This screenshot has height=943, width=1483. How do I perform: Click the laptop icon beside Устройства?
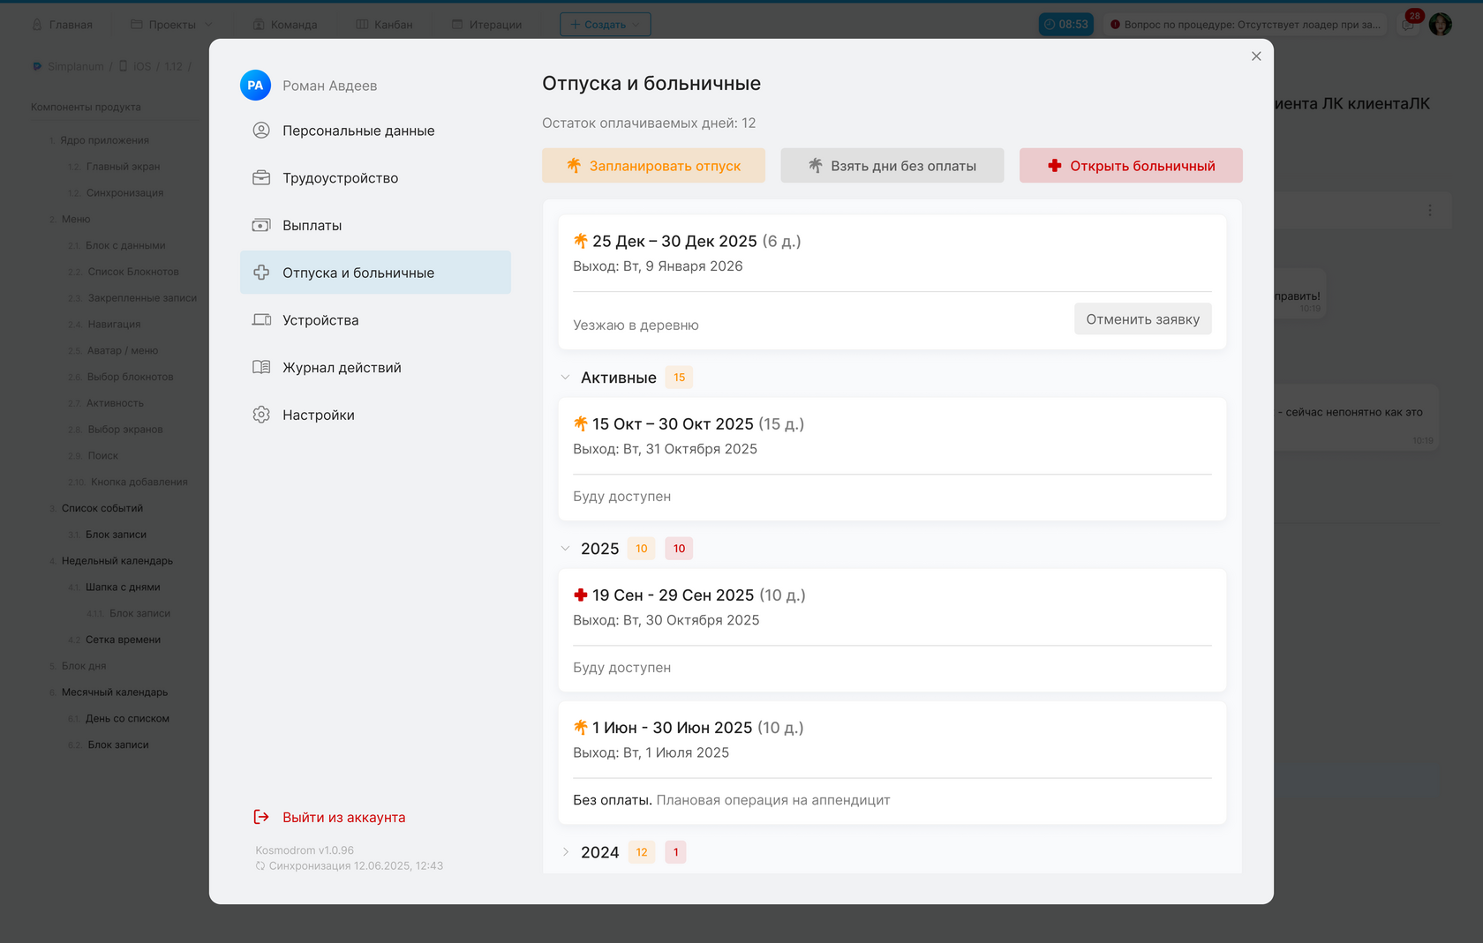(261, 320)
